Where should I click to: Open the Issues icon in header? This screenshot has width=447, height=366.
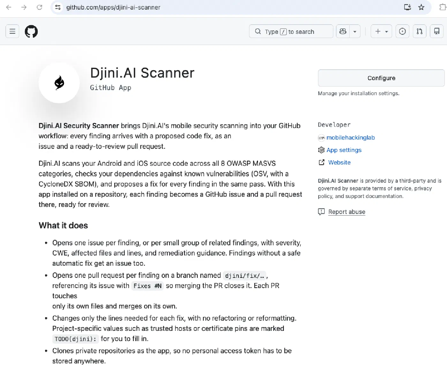click(402, 31)
